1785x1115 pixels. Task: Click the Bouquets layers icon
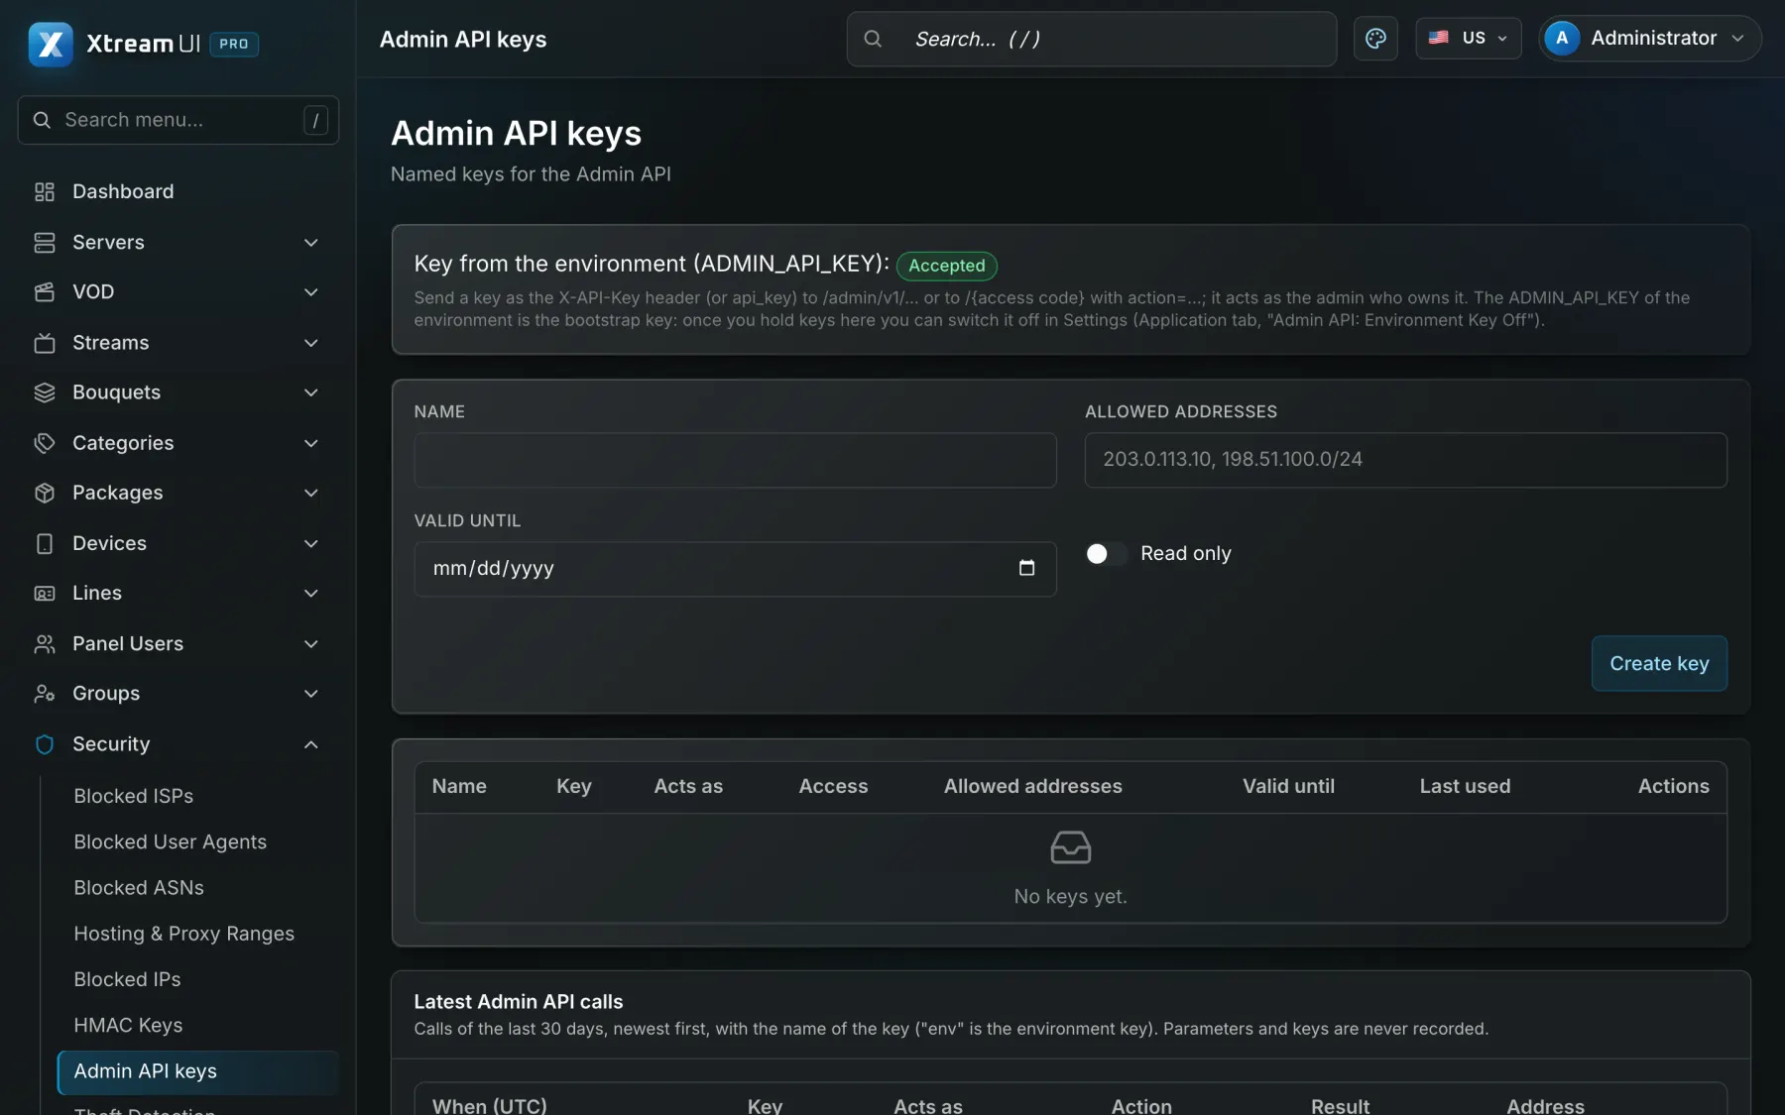[45, 392]
